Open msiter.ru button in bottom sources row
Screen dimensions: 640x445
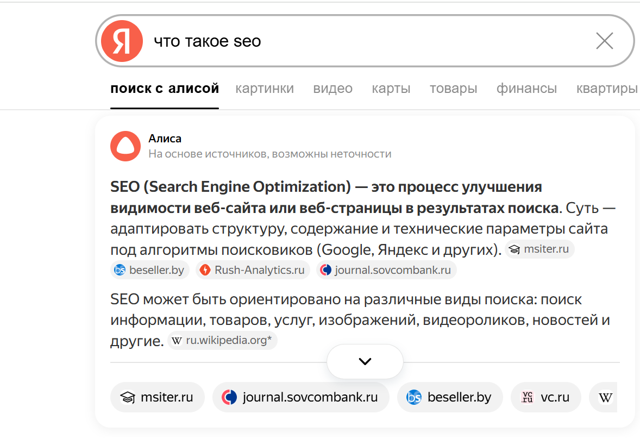[x=157, y=397]
